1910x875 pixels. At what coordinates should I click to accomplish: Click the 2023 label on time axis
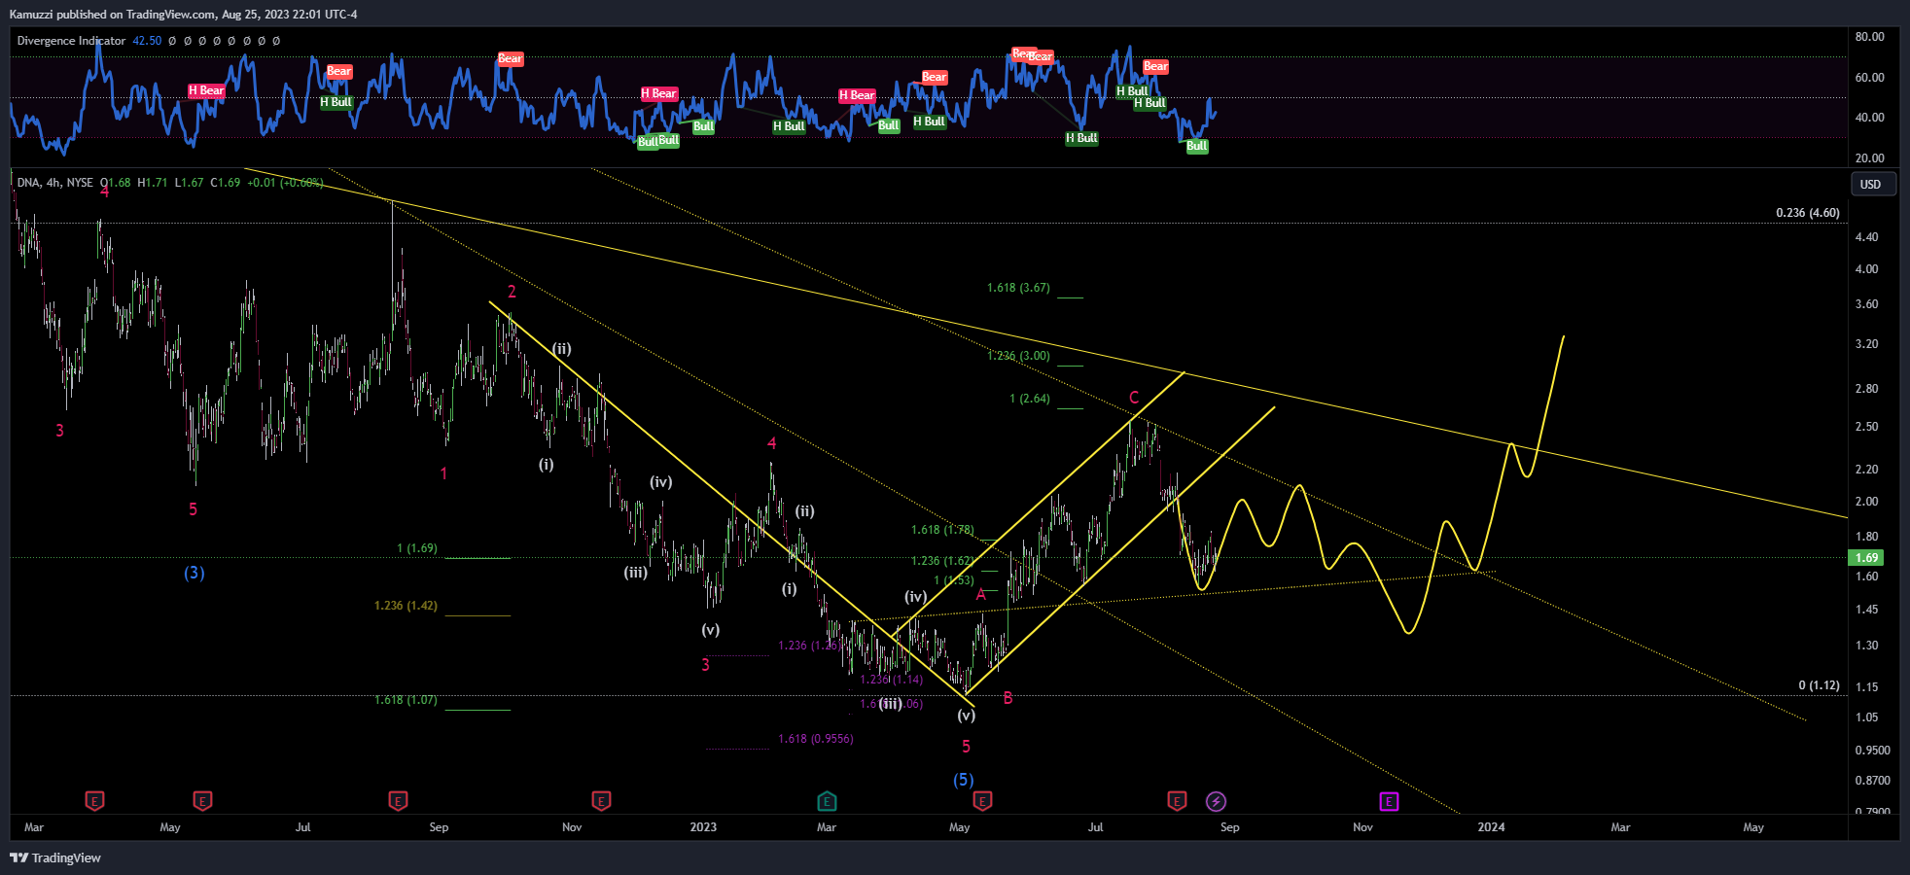tap(703, 827)
